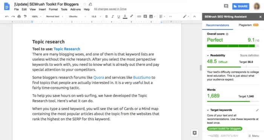
Task: Open the Score definition link
Action: (250, 55)
